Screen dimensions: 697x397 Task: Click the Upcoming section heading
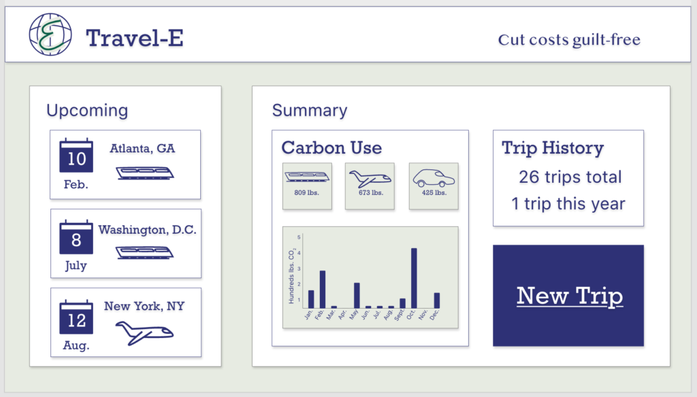[x=87, y=111]
